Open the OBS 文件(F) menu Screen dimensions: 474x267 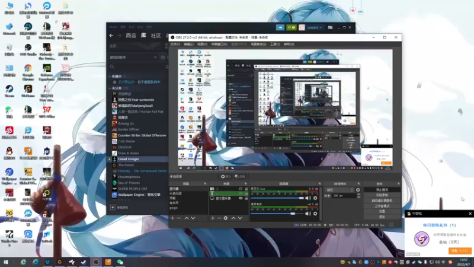click(x=175, y=44)
